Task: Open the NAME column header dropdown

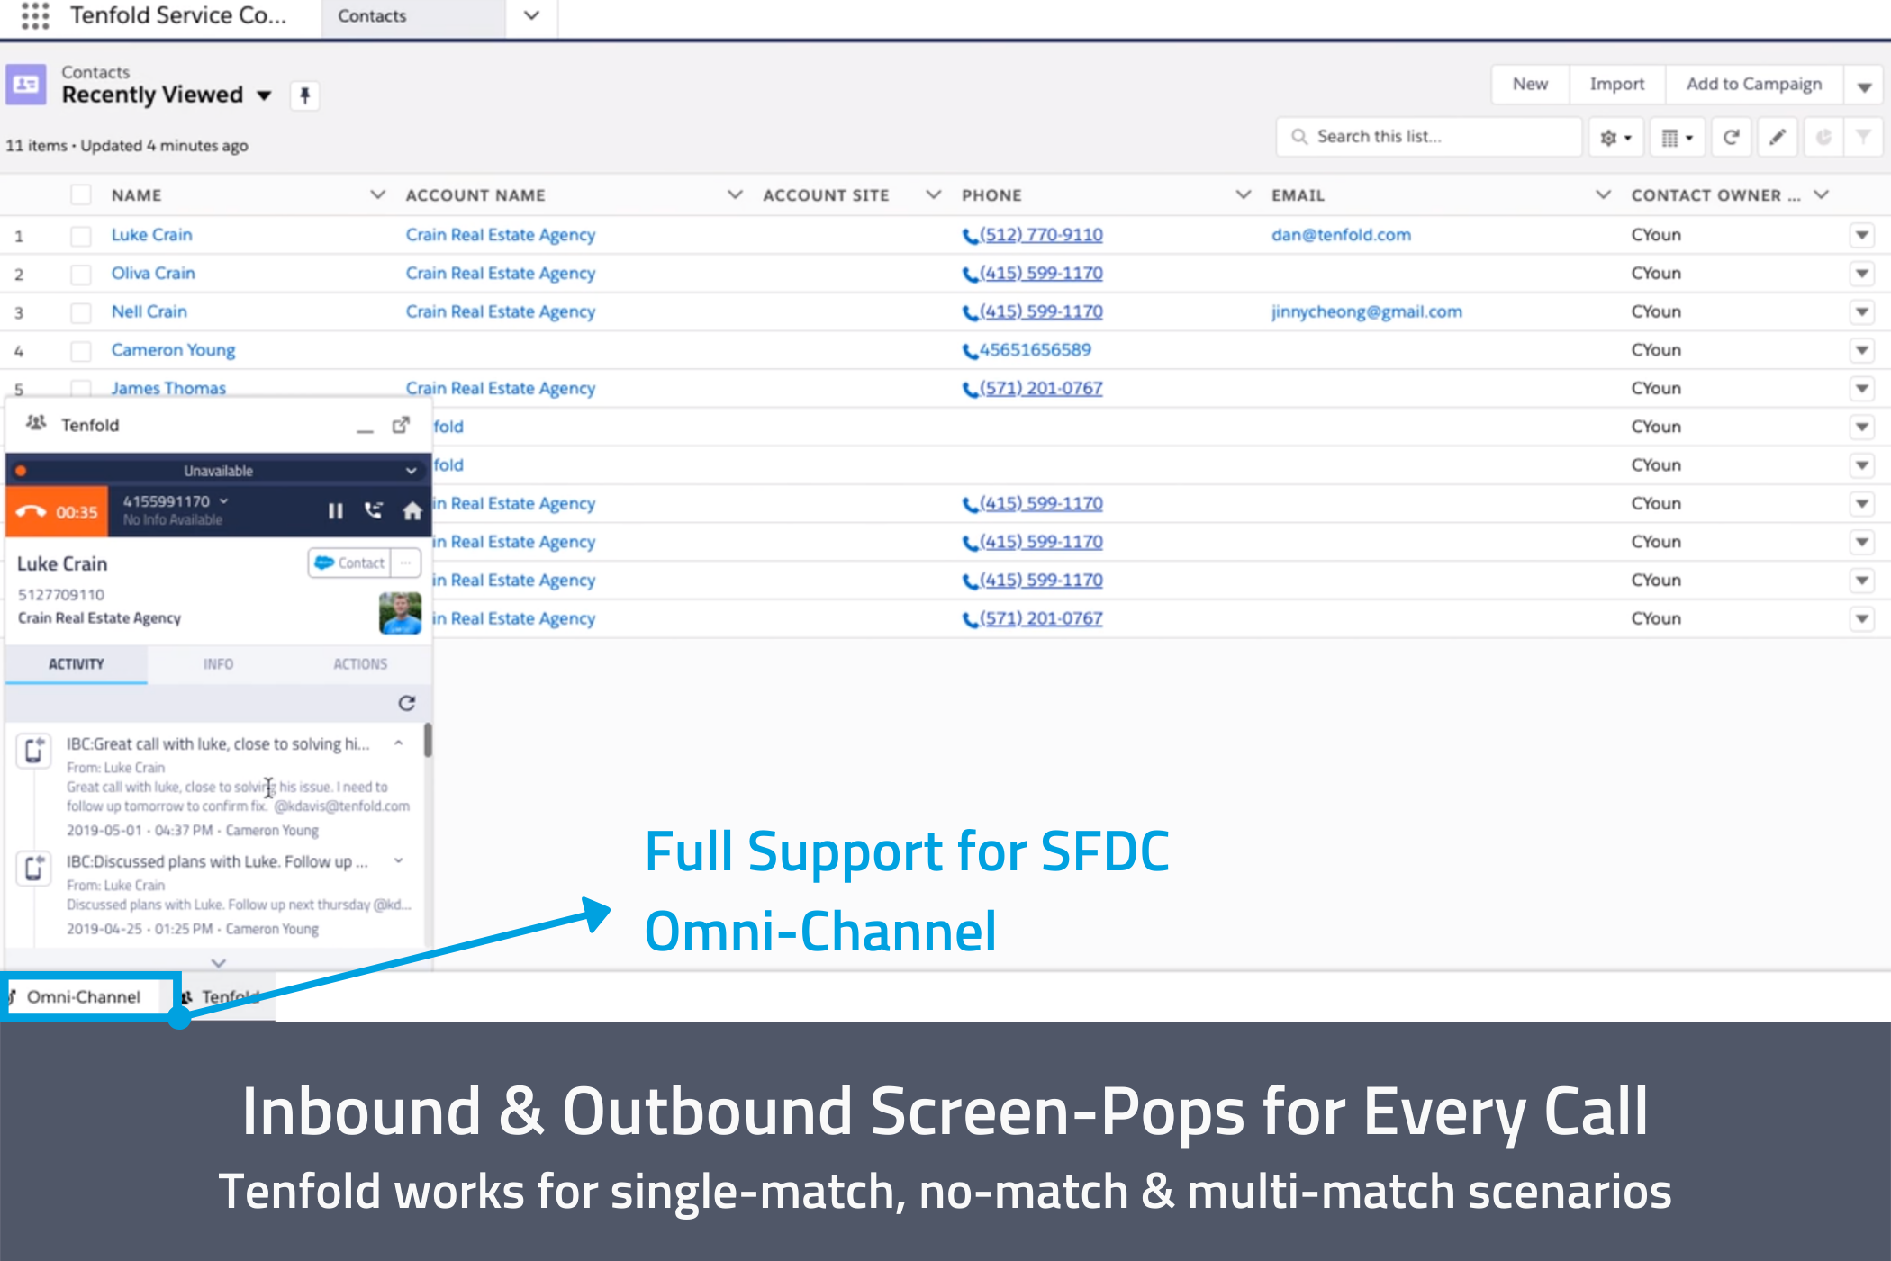Action: 377,194
